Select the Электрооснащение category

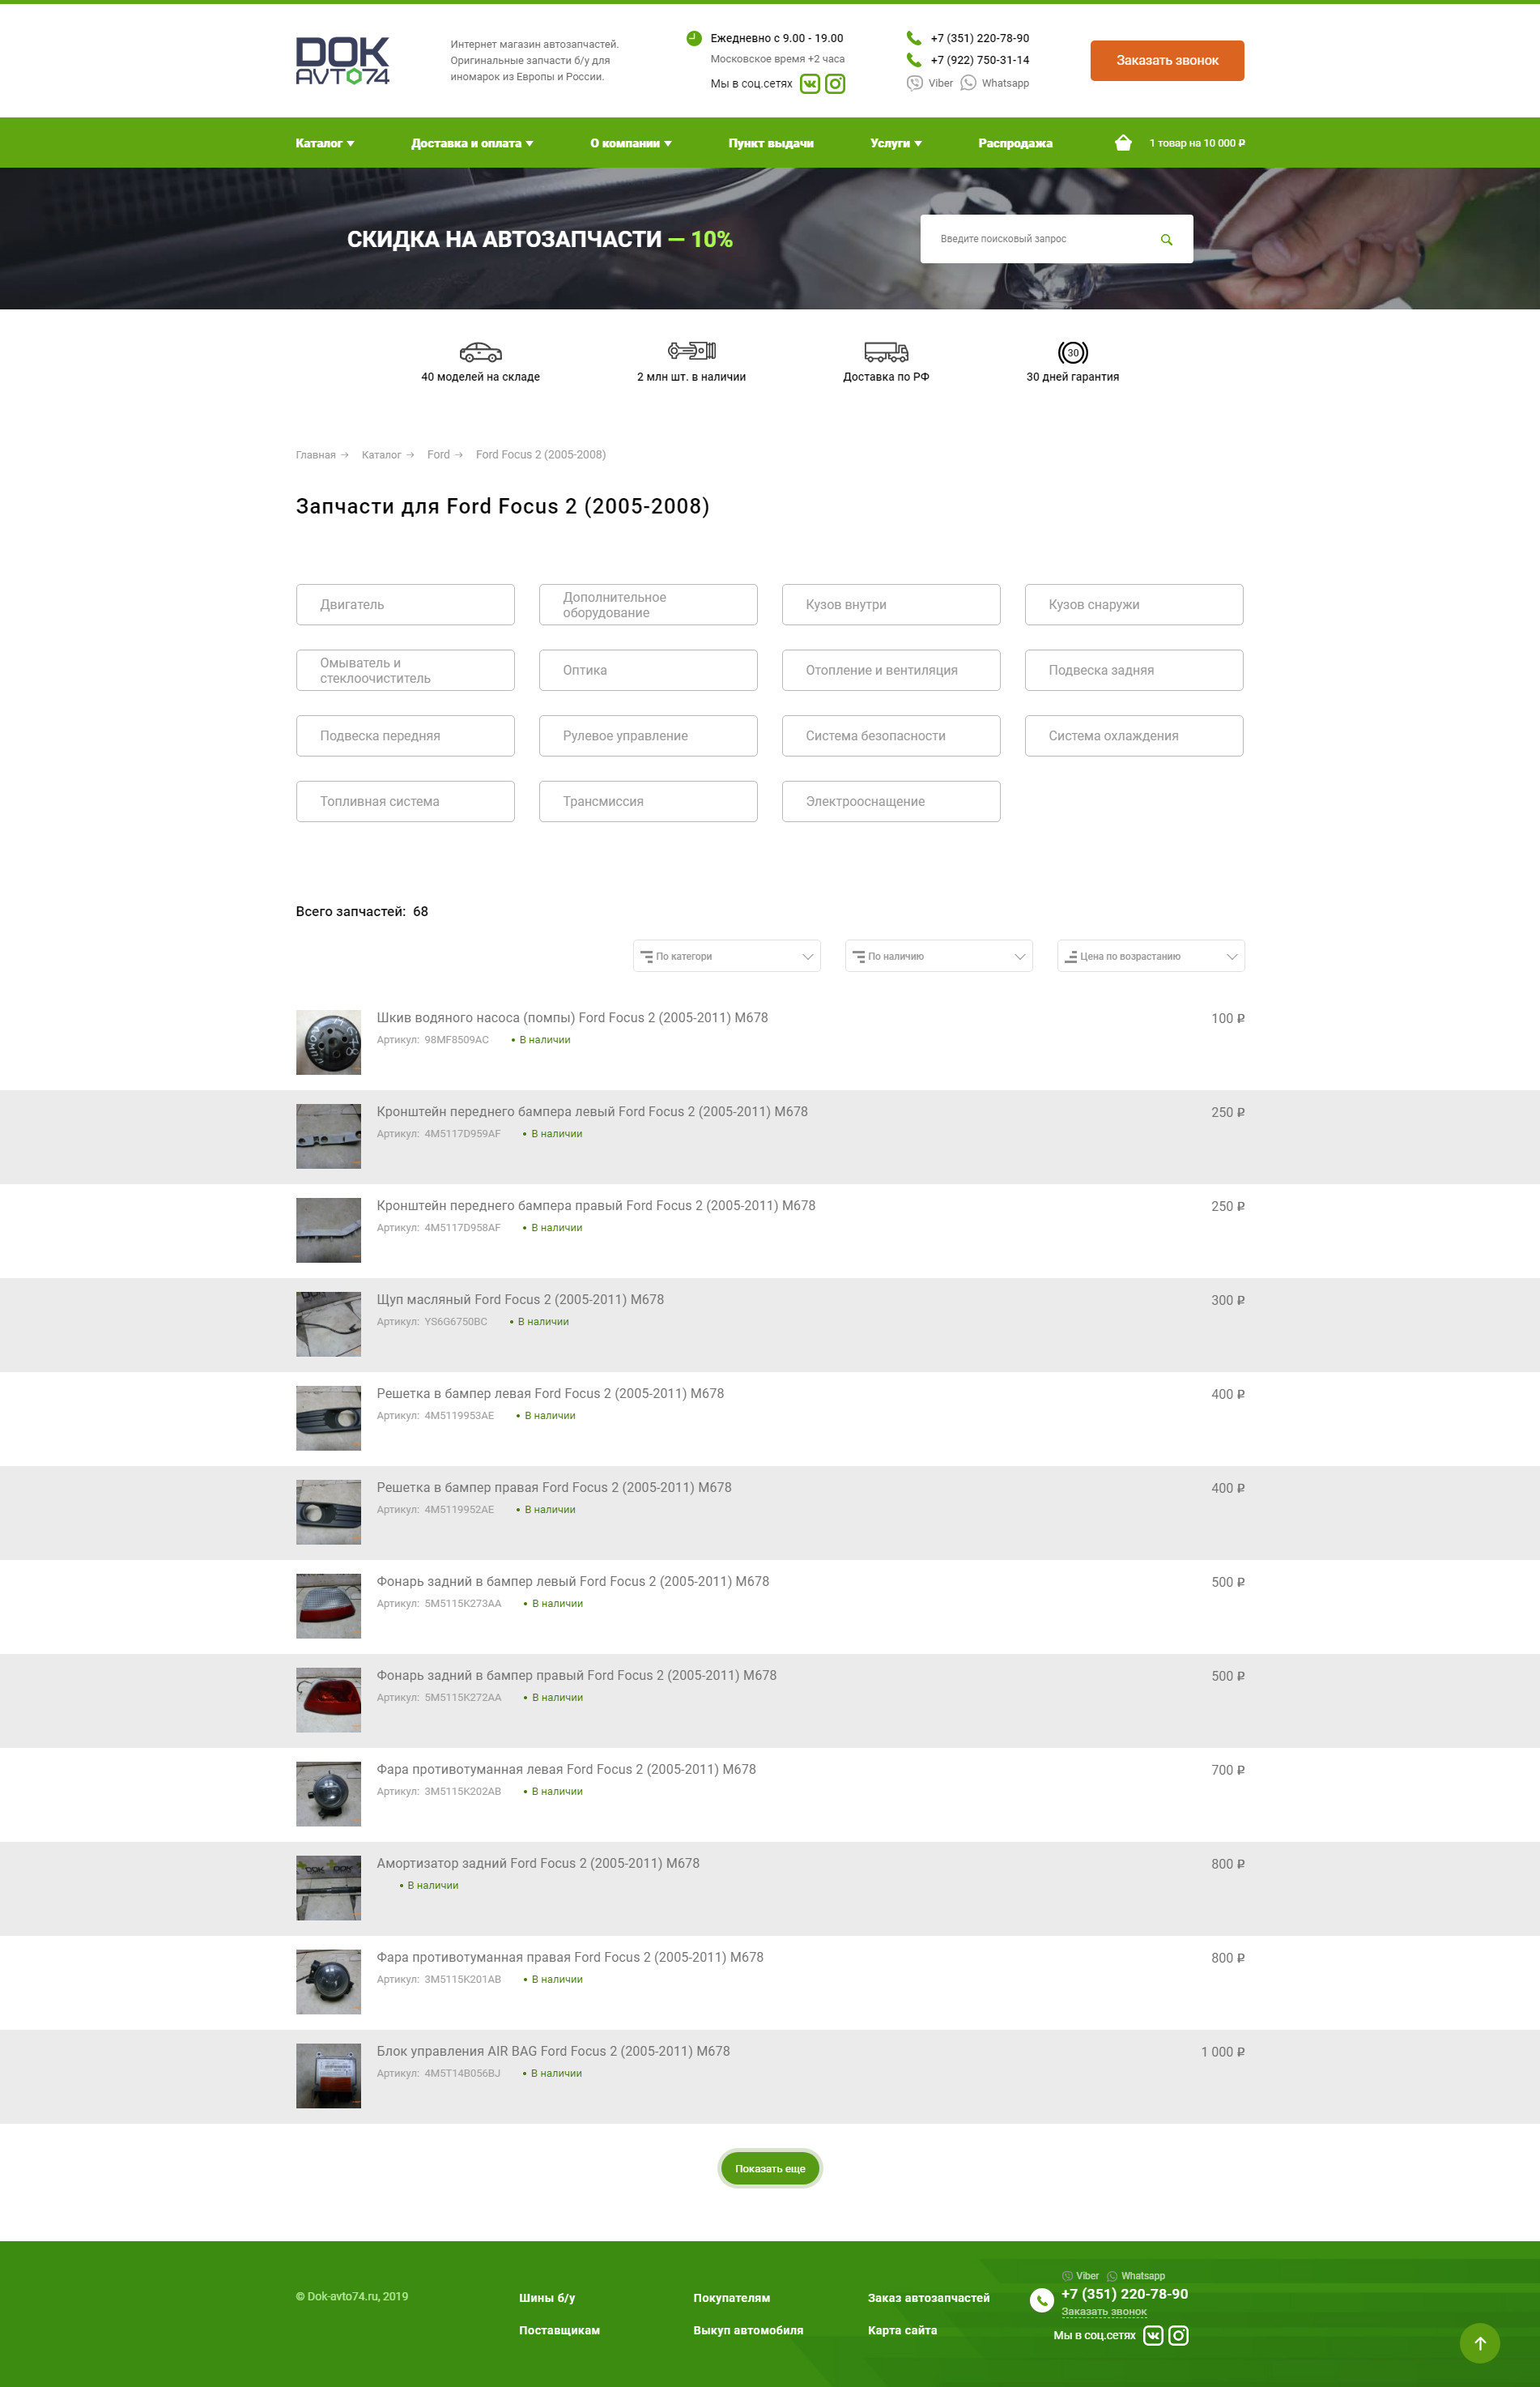pos(891,801)
